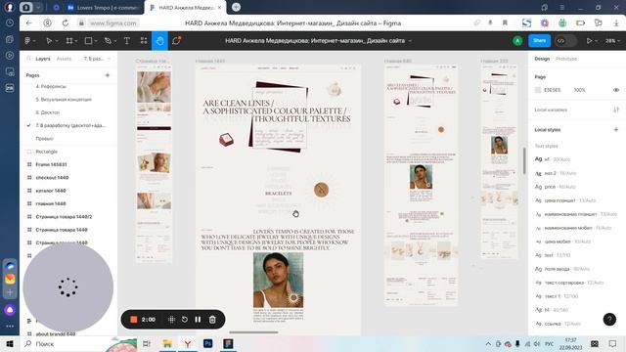
Task: Open a new browser tab
Action: point(236,7)
